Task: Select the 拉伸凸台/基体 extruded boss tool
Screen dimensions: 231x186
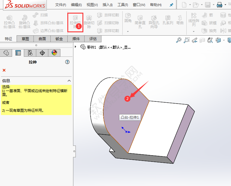Action: click(x=9, y=22)
